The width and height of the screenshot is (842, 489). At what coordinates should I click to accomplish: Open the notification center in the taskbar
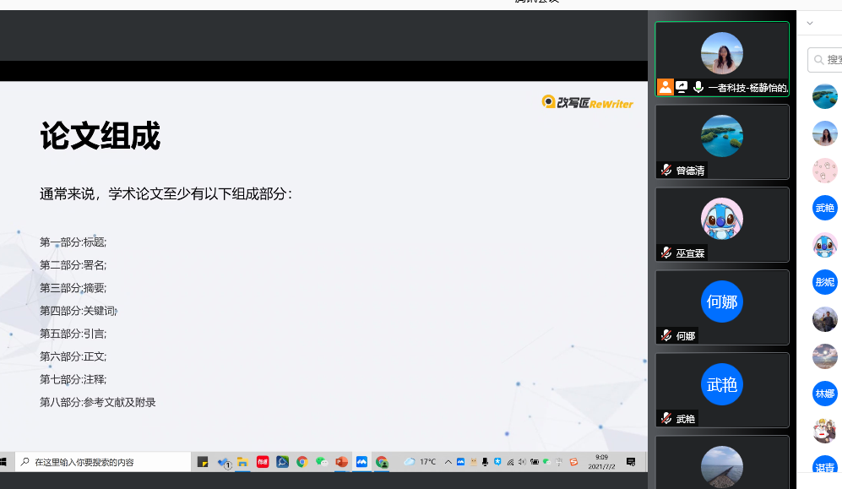coord(631,462)
